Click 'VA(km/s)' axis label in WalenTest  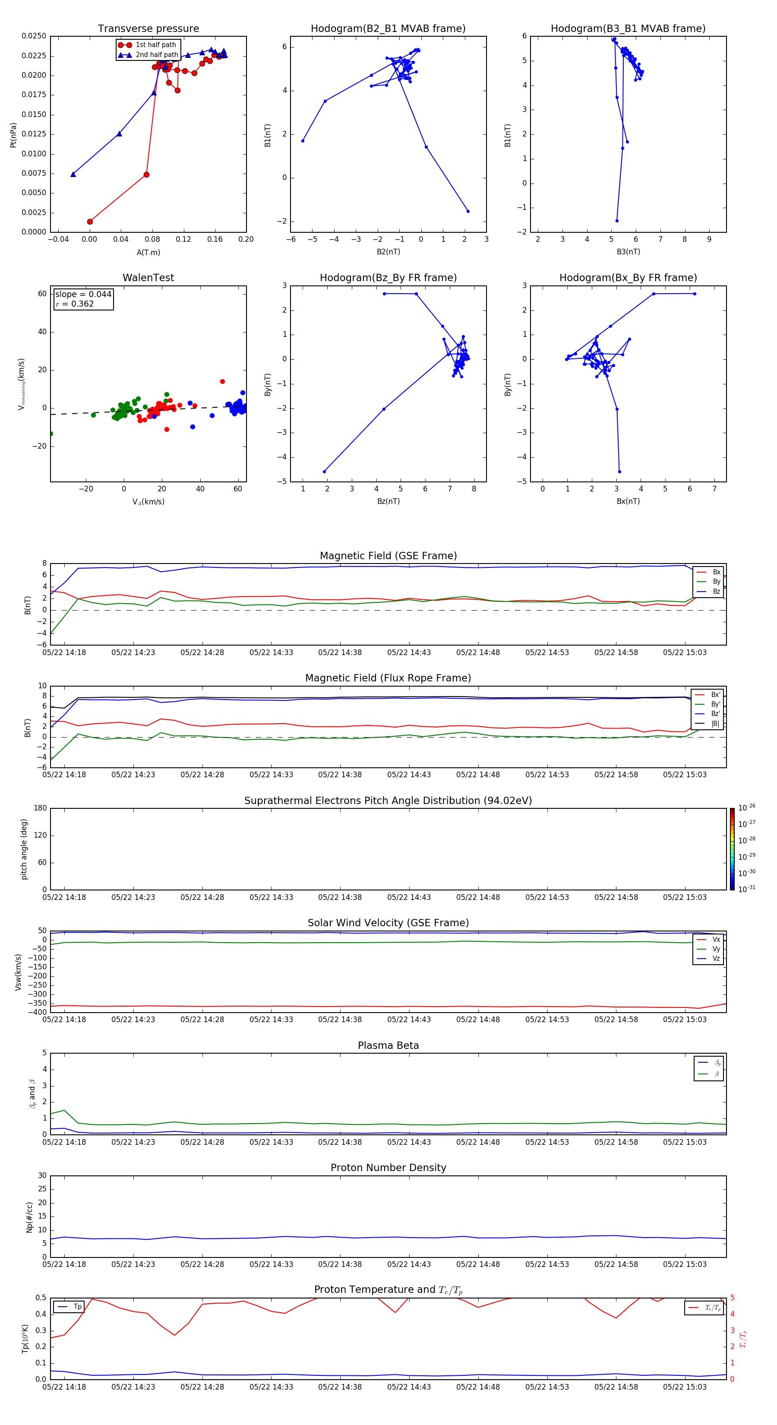(x=148, y=502)
